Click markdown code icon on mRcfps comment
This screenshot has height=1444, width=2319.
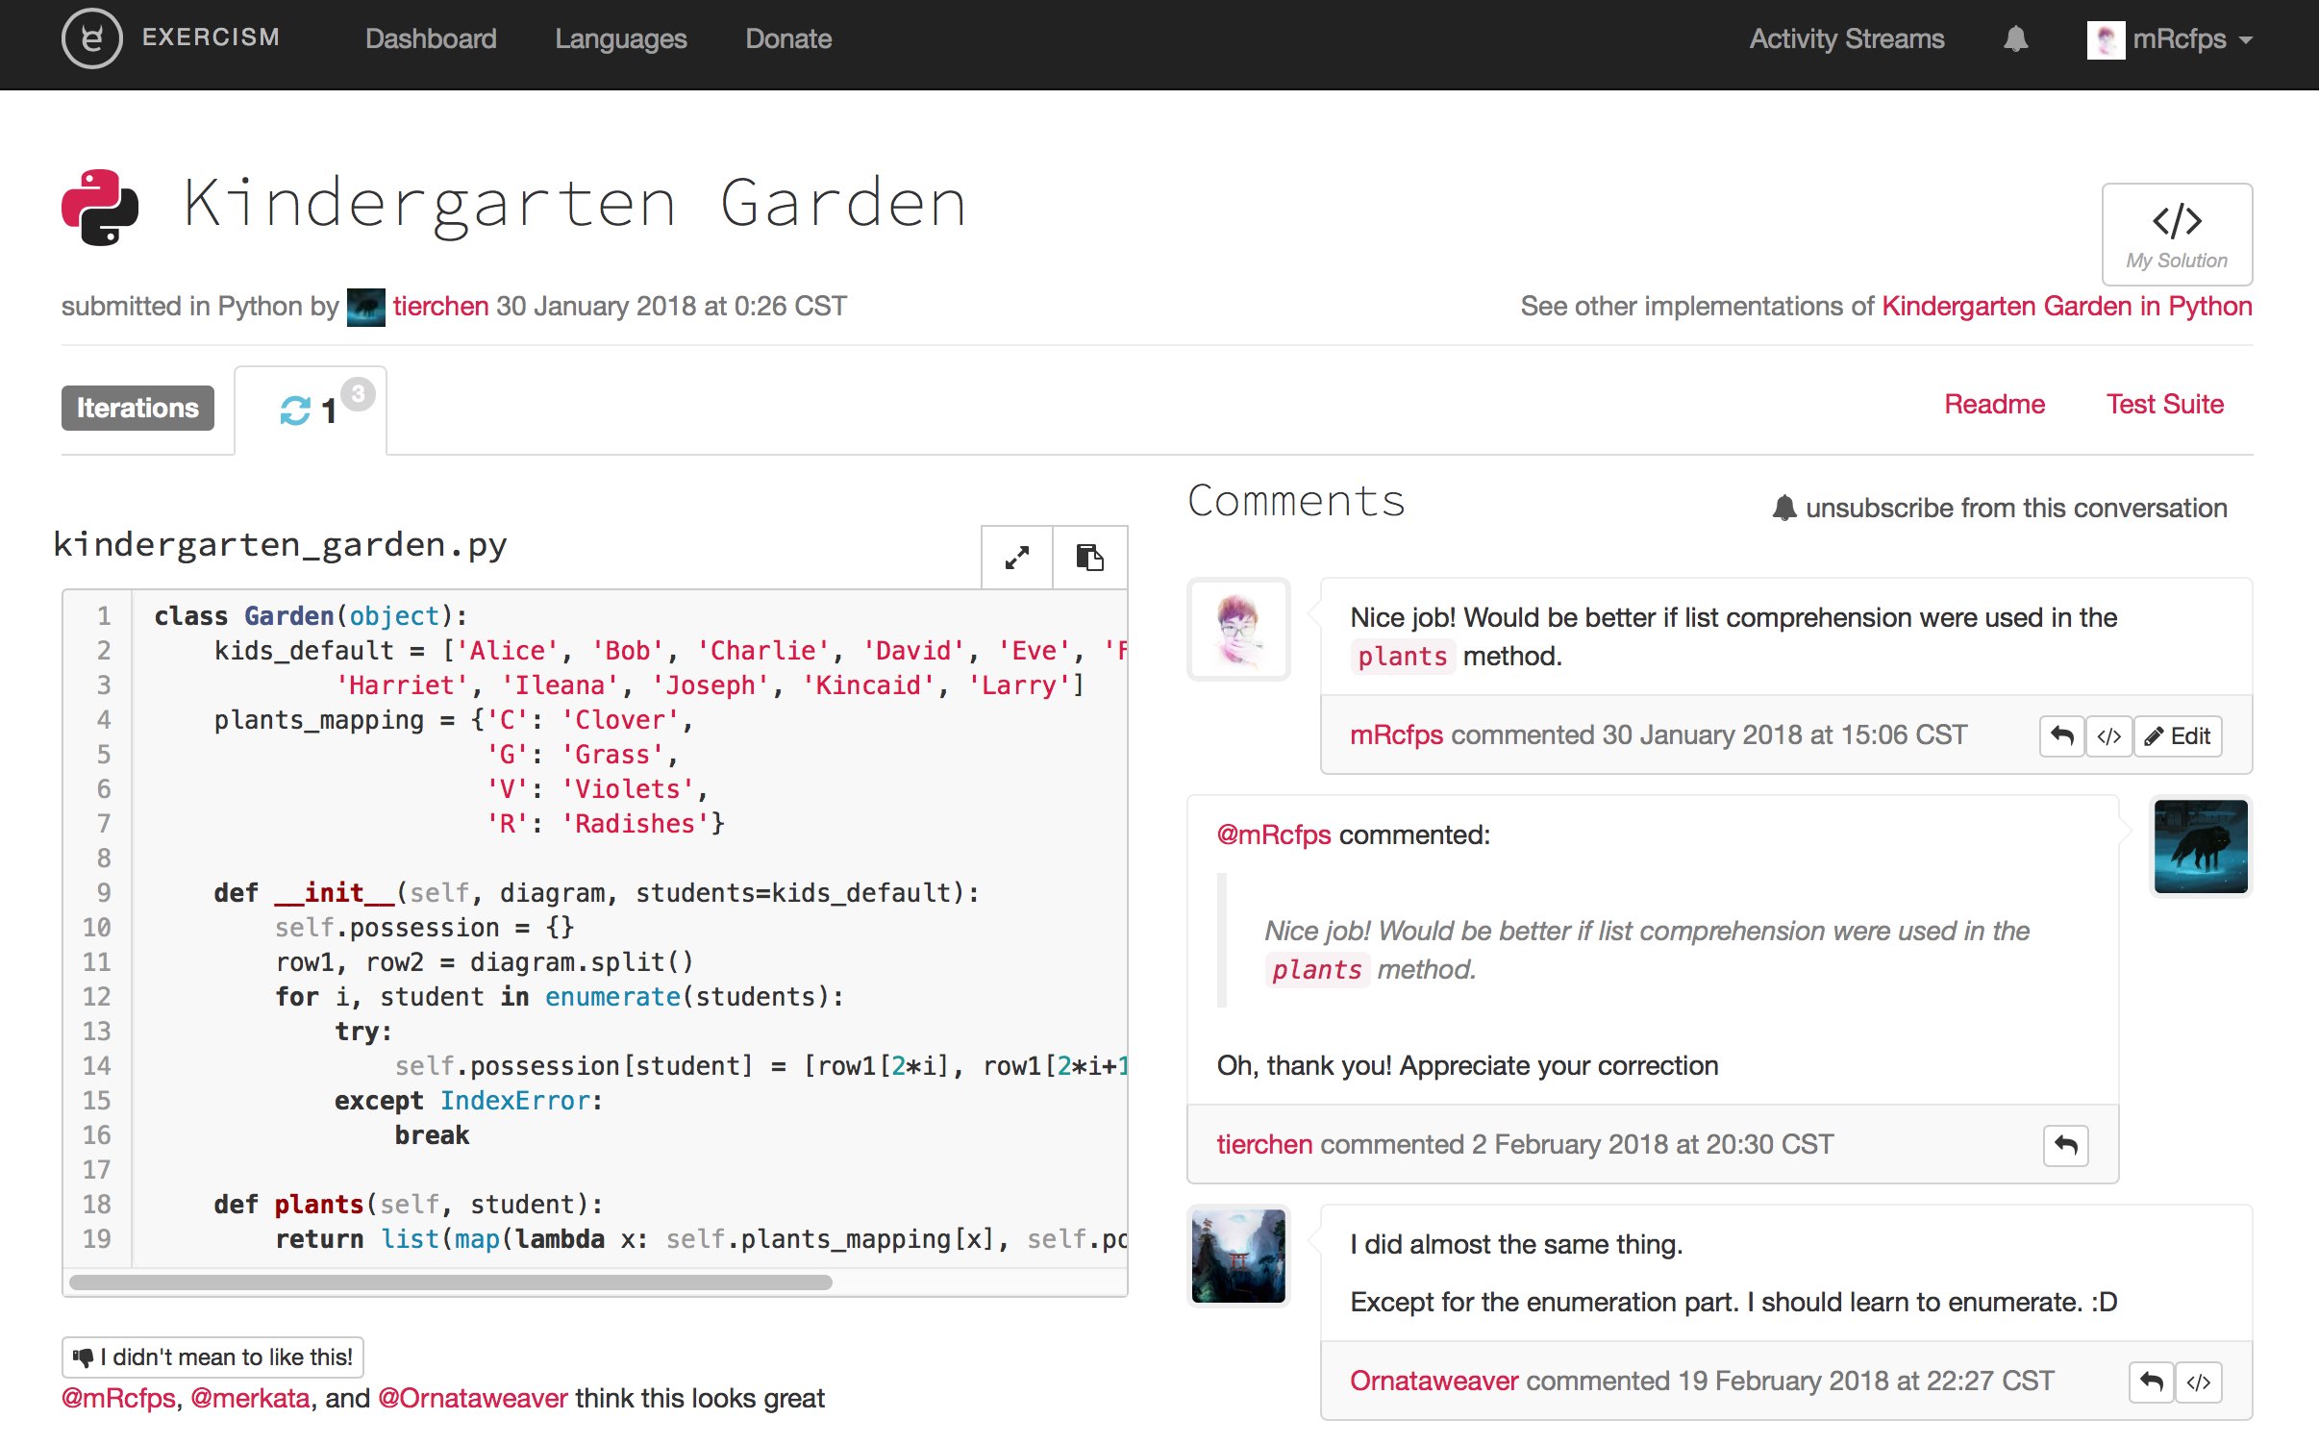point(2108,736)
